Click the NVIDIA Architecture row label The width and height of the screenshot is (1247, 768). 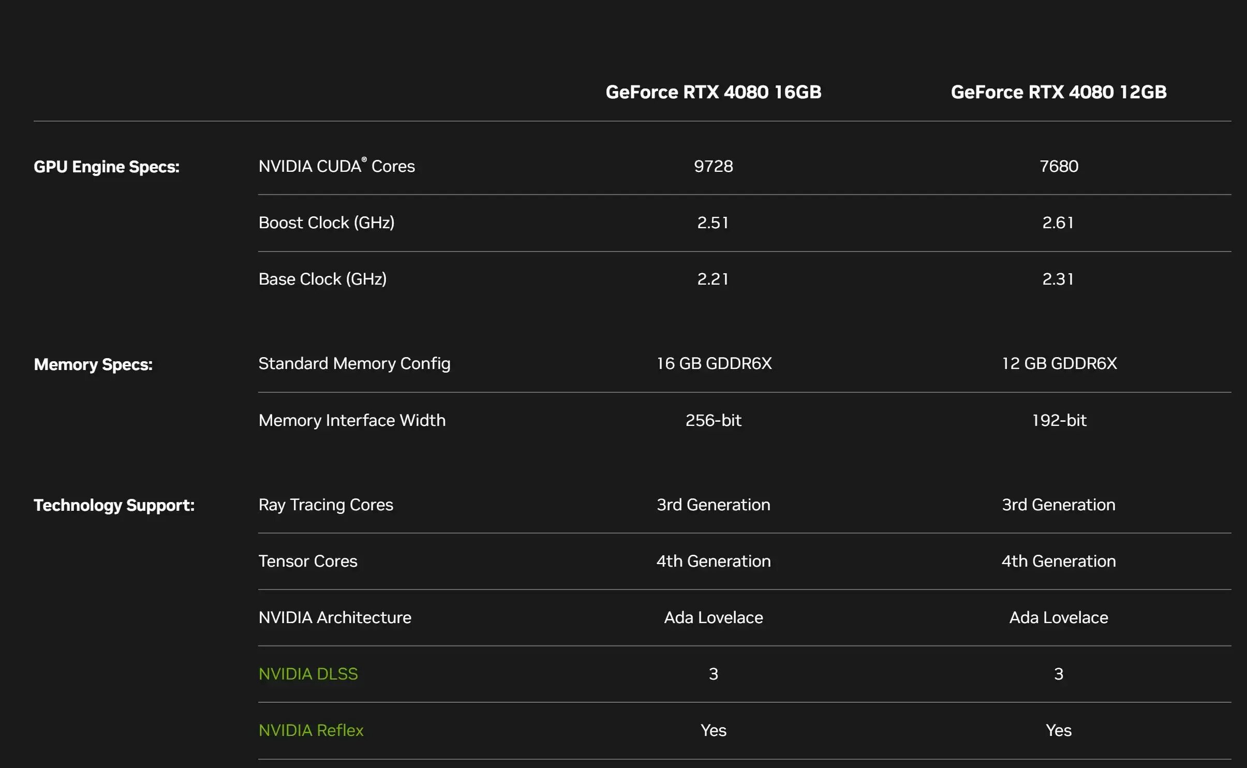point(334,617)
